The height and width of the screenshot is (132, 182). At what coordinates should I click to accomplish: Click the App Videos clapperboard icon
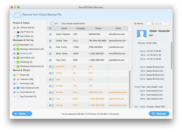[x=18, y=36]
